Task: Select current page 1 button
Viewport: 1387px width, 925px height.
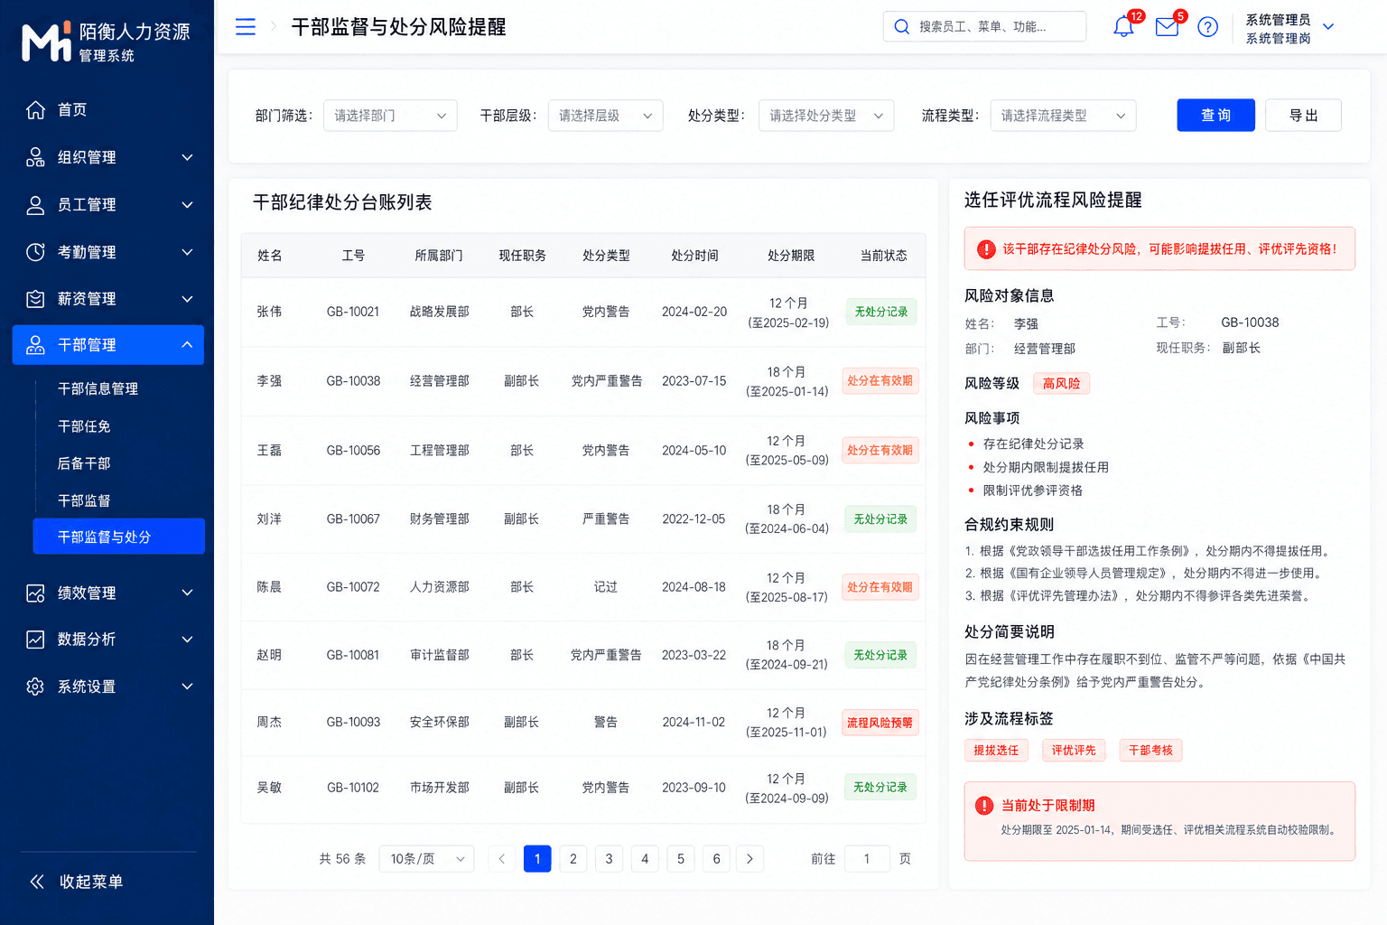Action: pyautogui.click(x=537, y=859)
